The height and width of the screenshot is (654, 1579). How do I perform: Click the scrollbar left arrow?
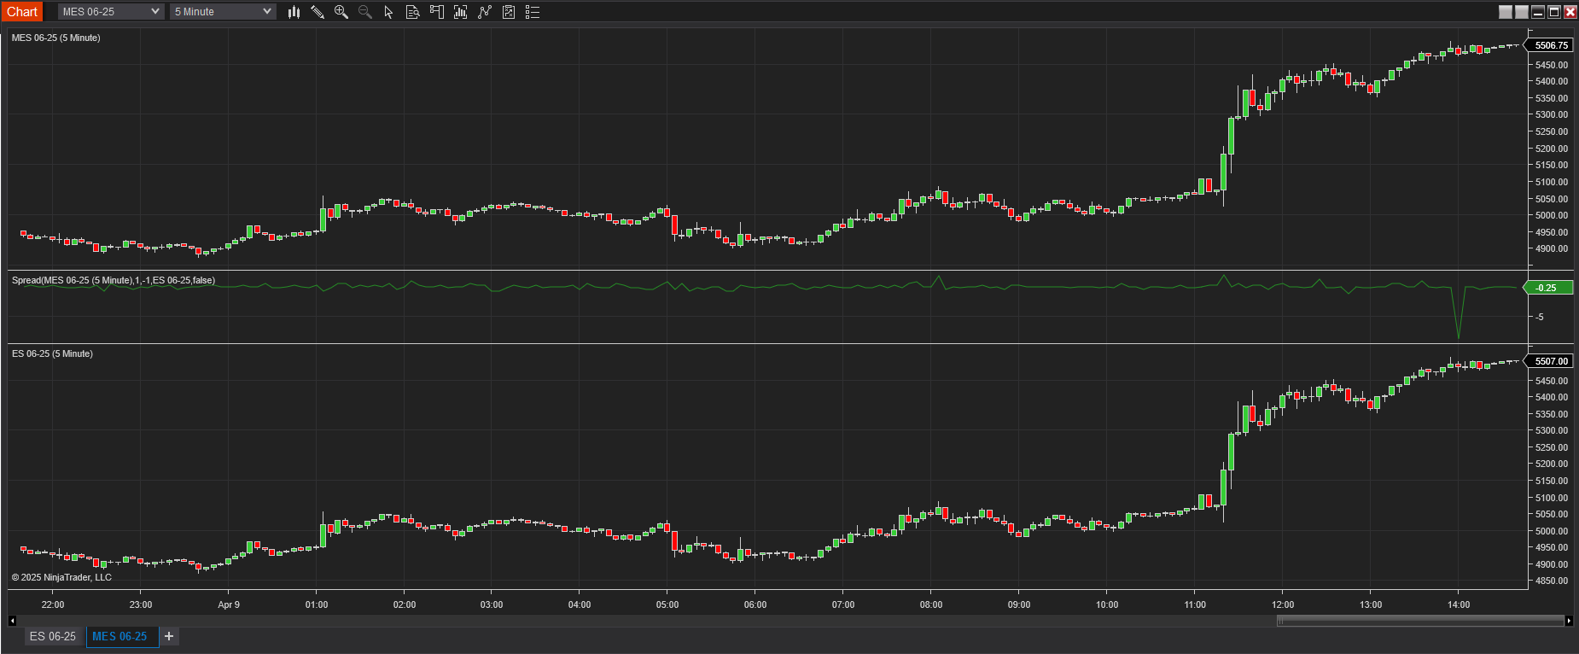tap(12, 621)
